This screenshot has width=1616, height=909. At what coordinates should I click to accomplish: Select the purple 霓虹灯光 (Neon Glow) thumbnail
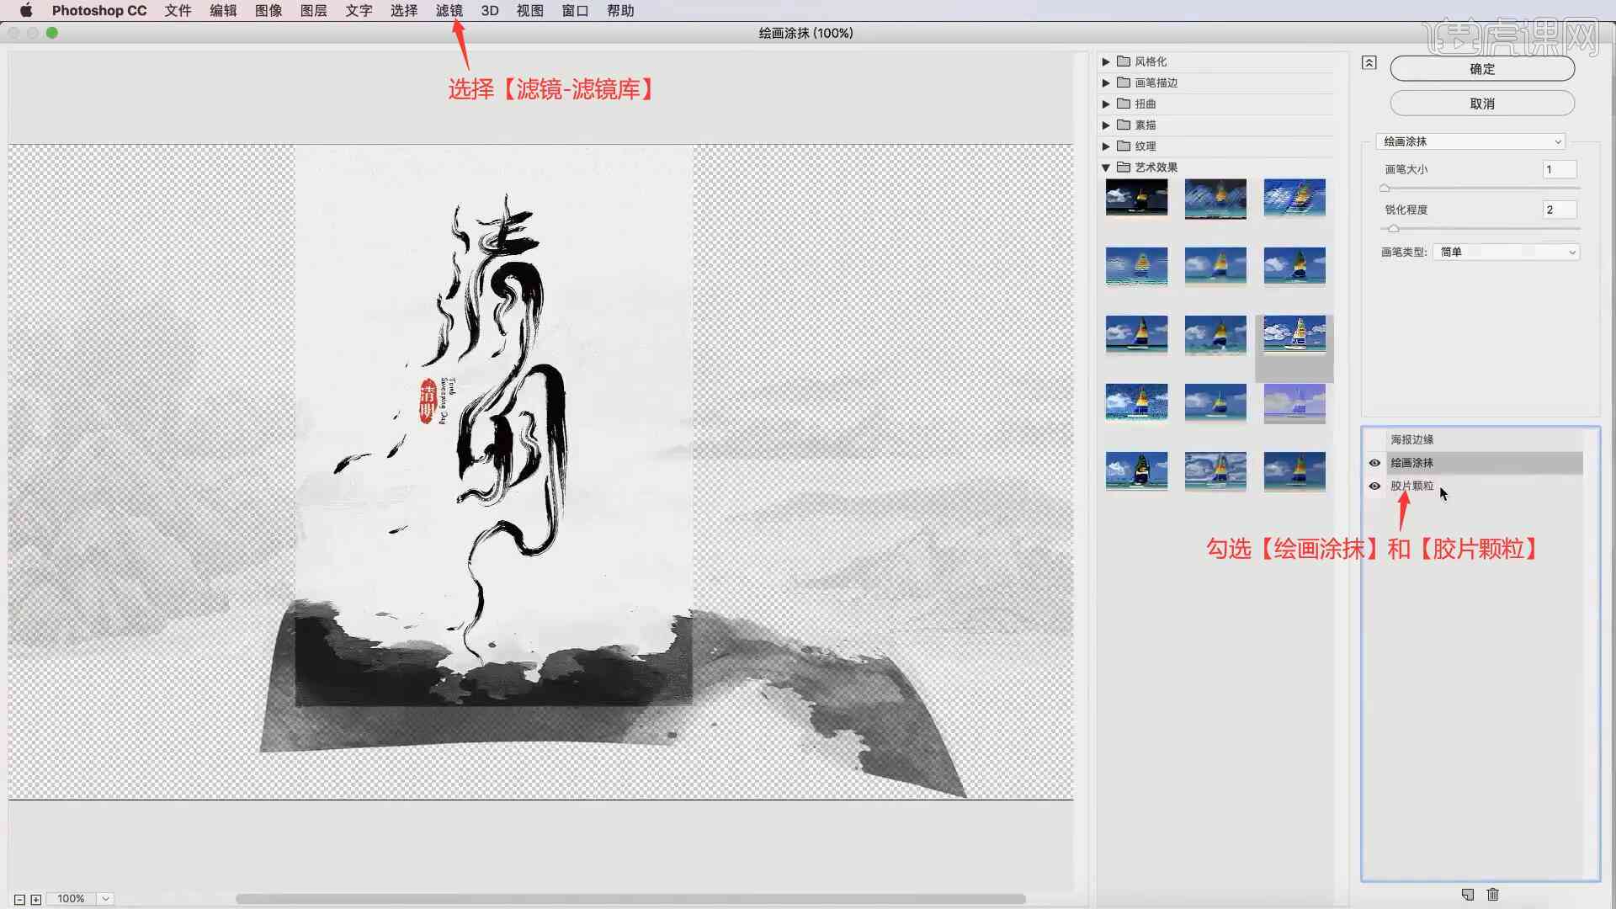1294,403
